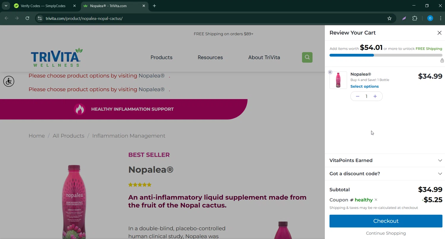Click the Buy 4 and Save!: 1 Bottle text

(x=370, y=80)
